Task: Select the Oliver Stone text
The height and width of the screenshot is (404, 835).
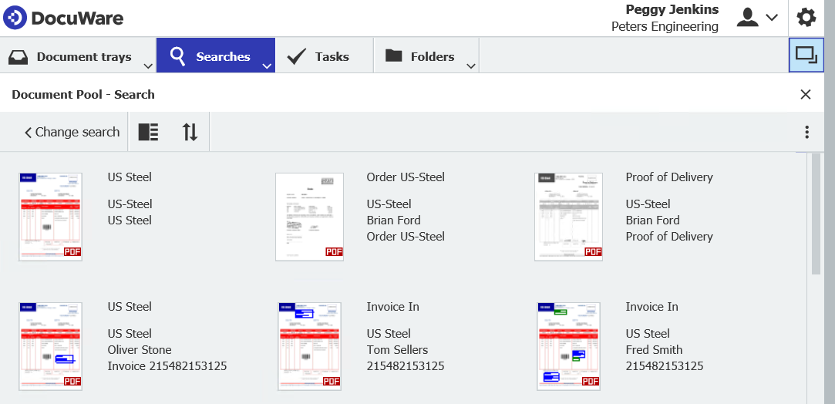Action: [140, 350]
